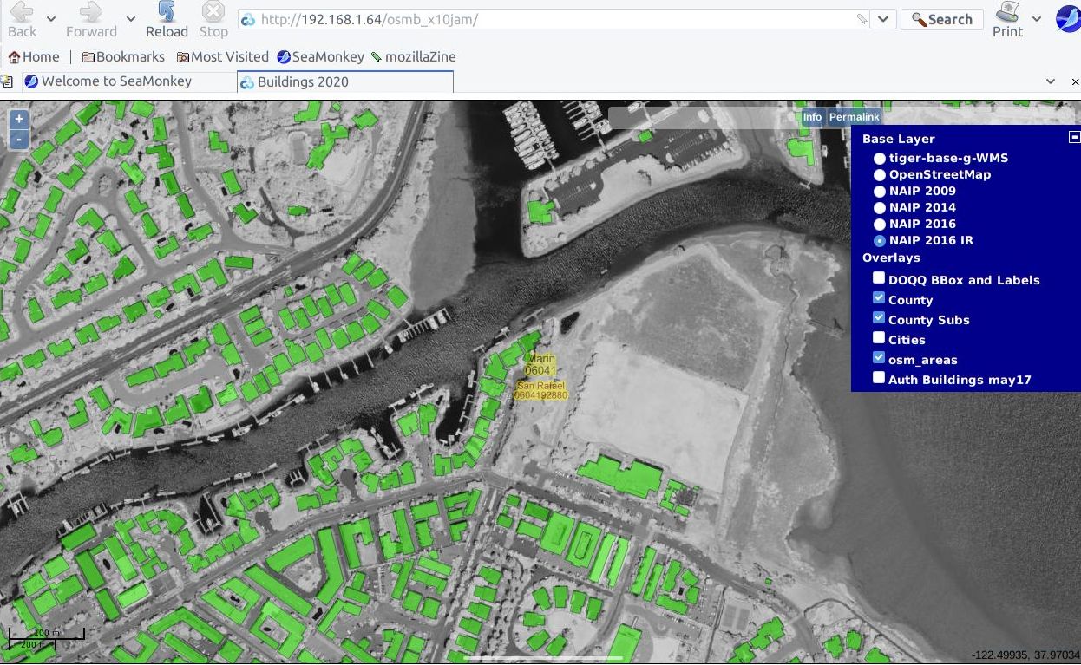Viewport: 1081px width, 665px height.
Task: Click the map zoom out minus button
Action: (x=18, y=140)
